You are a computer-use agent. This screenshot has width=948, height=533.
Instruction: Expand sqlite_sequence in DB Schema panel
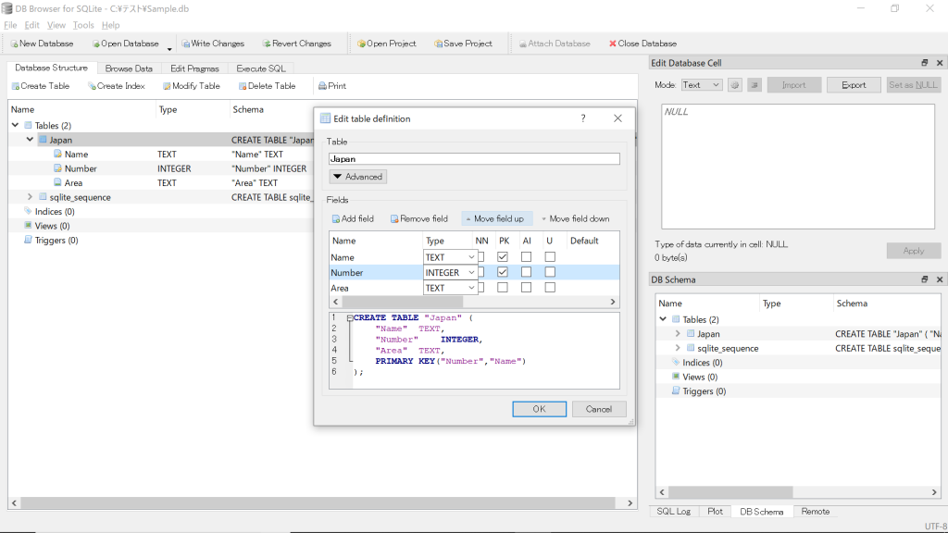click(677, 348)
